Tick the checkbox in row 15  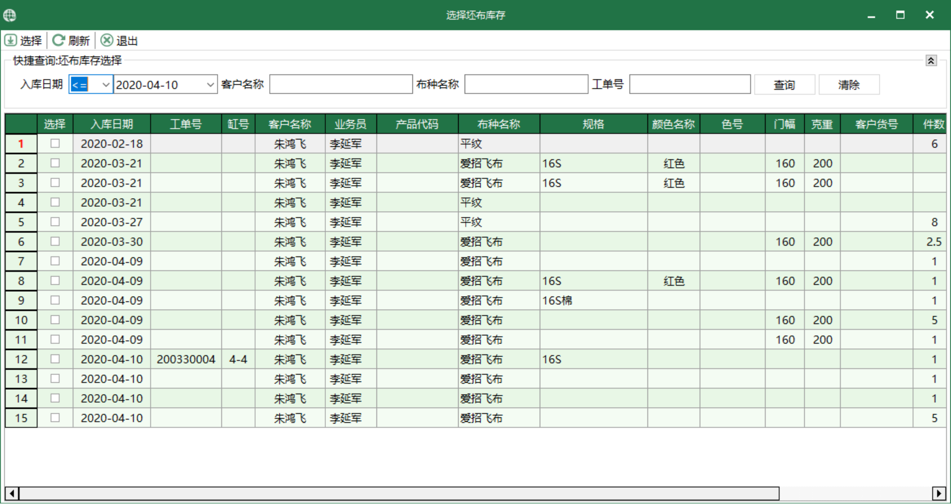[55, 418]
